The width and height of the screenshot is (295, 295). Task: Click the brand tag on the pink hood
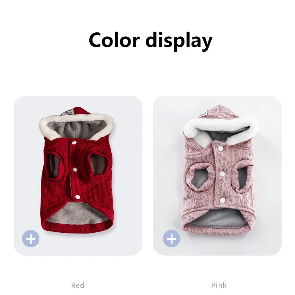(203, 114)
